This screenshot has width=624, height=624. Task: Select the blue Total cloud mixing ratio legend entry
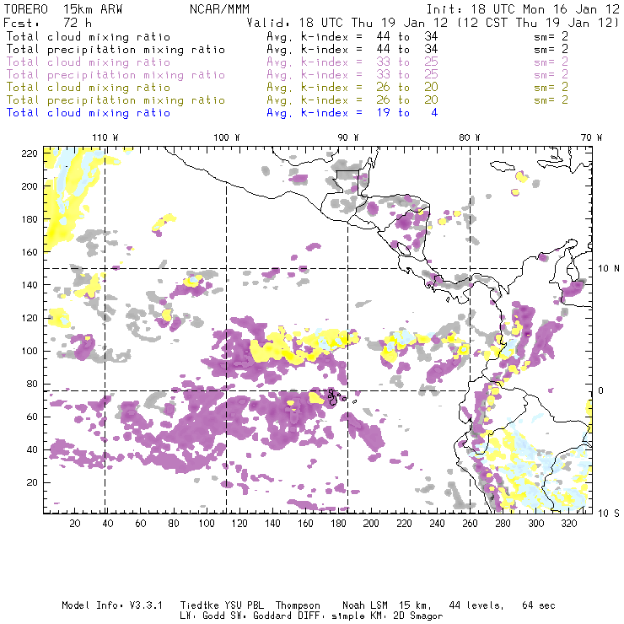point(88,113)
